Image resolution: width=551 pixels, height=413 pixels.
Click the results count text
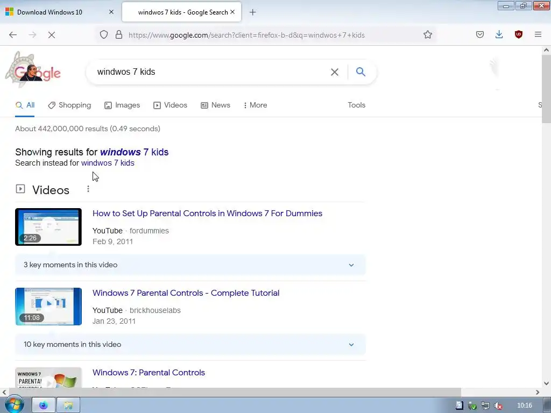(88, 129)
